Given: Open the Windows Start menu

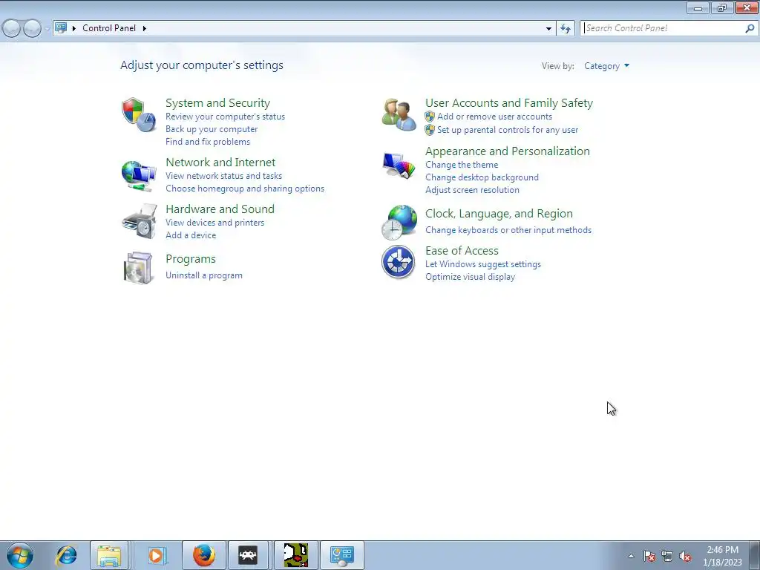Looking at the screenshot, I should [20, 555].
